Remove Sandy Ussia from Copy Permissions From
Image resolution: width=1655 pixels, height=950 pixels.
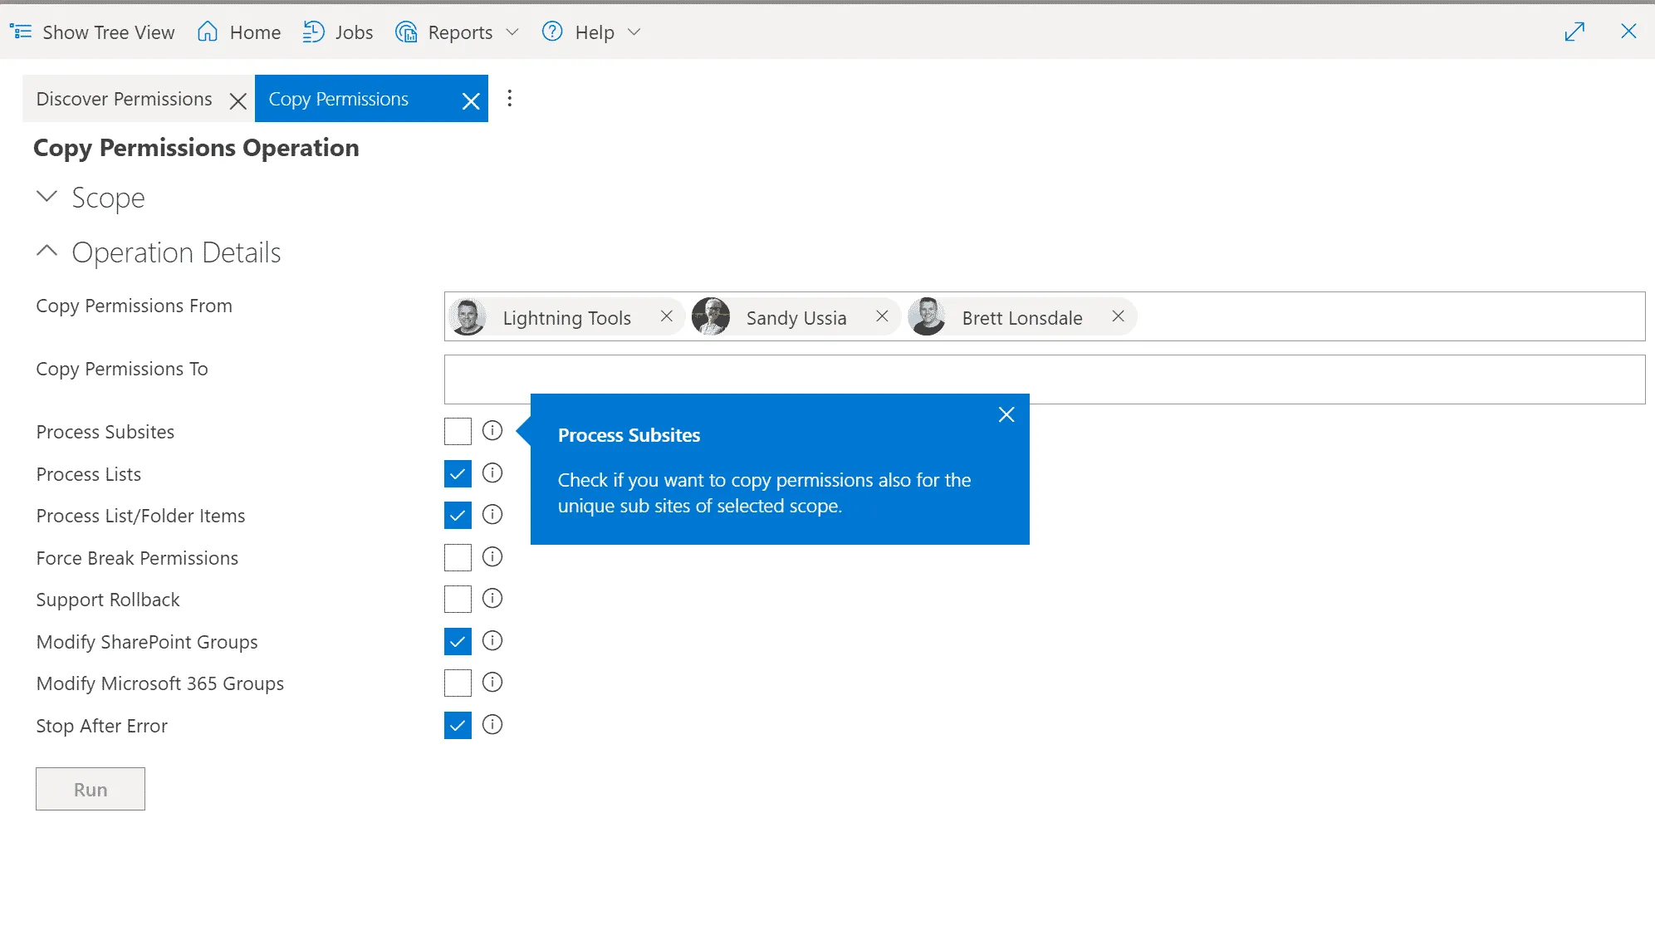click(882, 316)
